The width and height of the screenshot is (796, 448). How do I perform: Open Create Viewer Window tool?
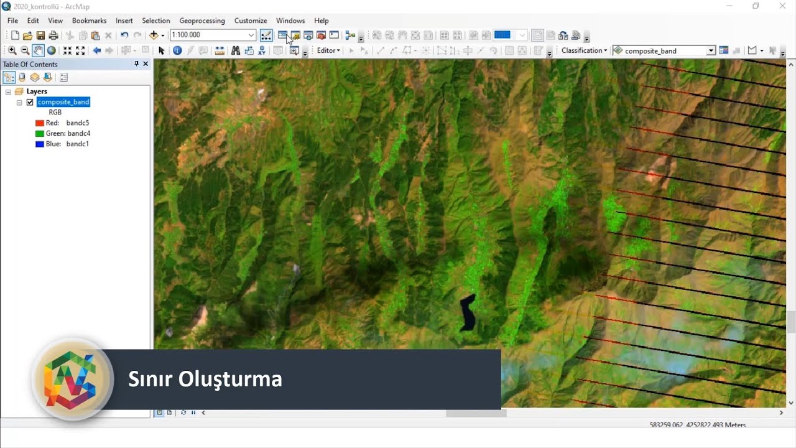(x=294, y=50)
